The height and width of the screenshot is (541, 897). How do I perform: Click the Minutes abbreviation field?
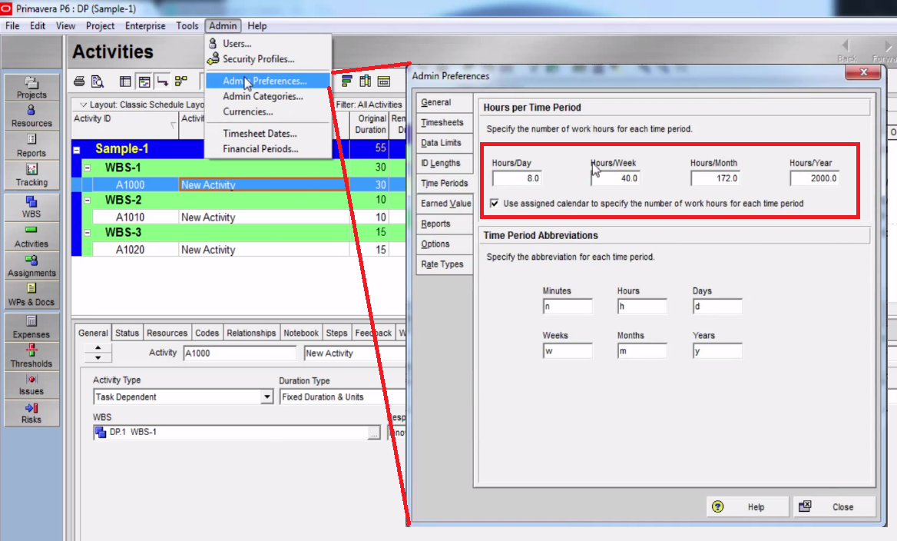[568, 307]
